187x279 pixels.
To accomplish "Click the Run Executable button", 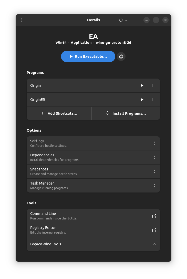I will coord(88,56).
